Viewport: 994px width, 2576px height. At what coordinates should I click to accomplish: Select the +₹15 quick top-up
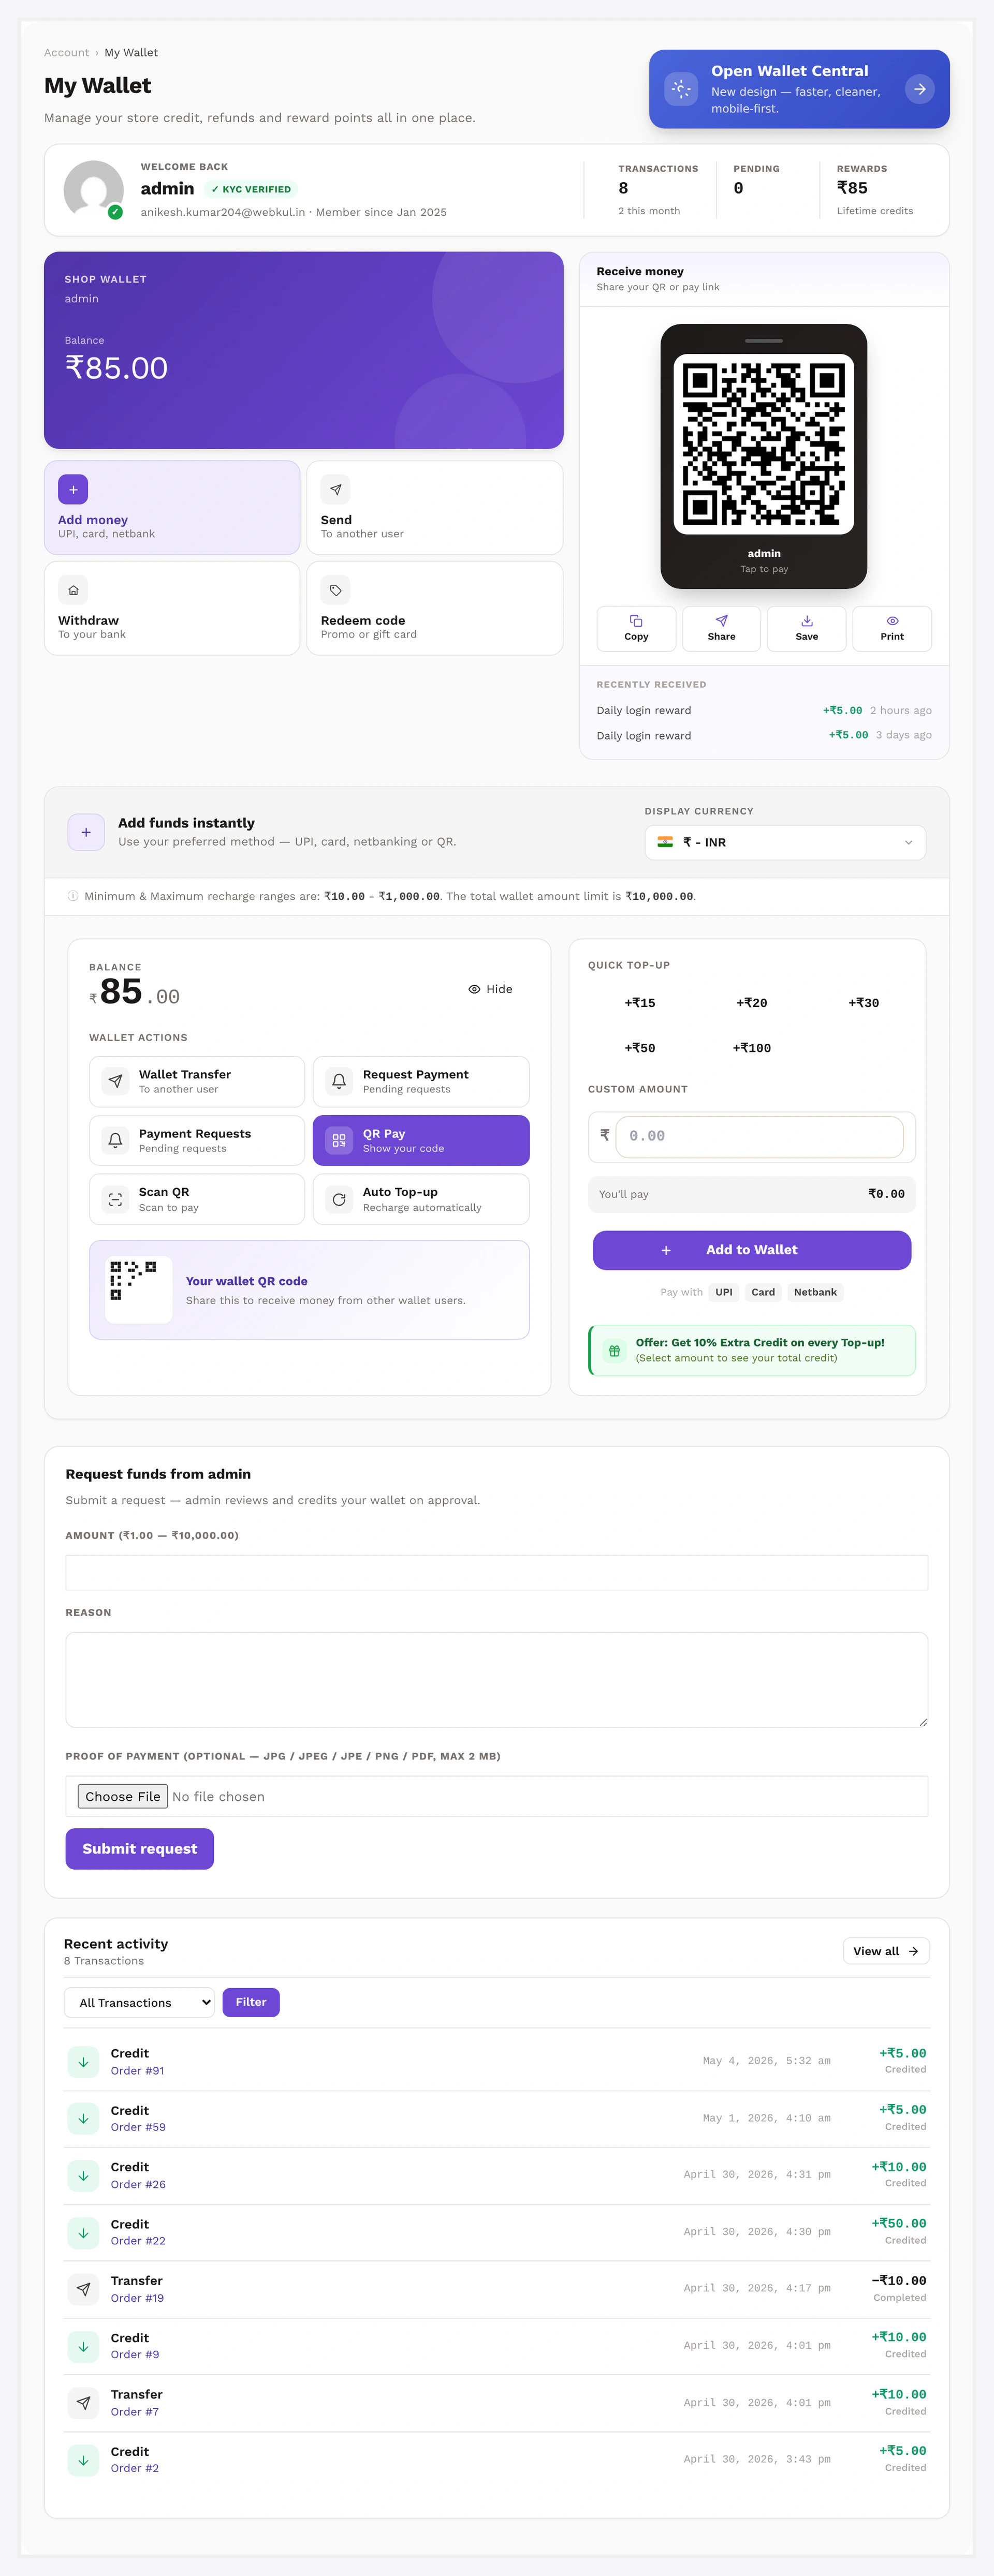point(640,1003)
